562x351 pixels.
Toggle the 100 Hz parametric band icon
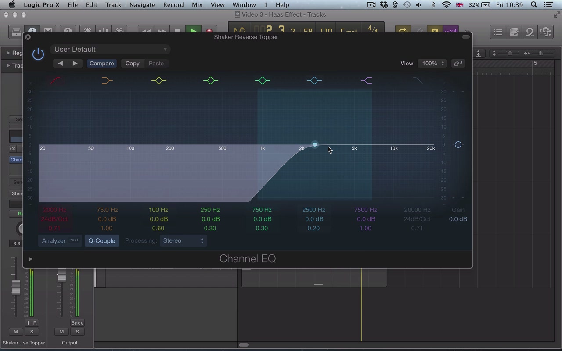pos(159,81)
